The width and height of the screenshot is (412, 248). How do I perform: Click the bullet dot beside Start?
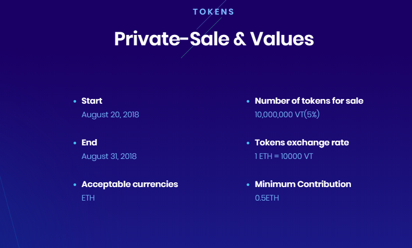click(75, 102)
